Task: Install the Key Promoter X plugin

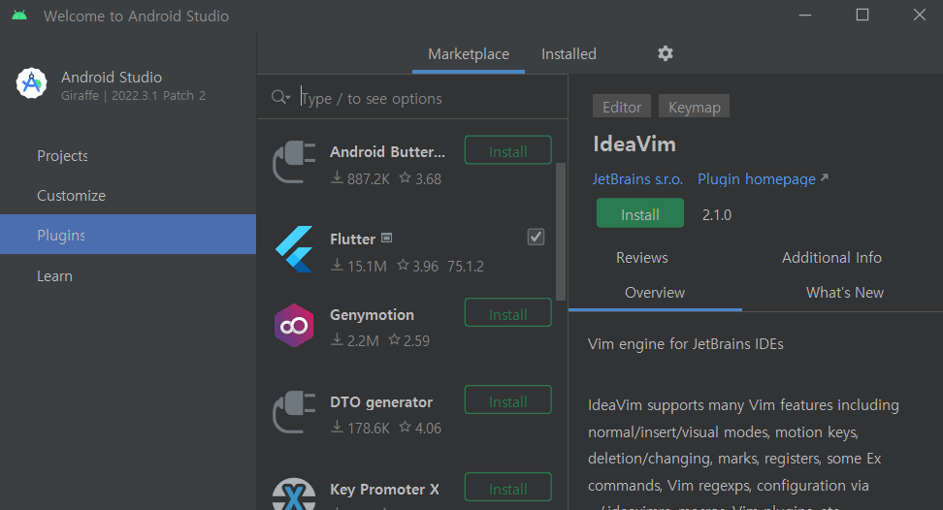Action: (508, 487)
